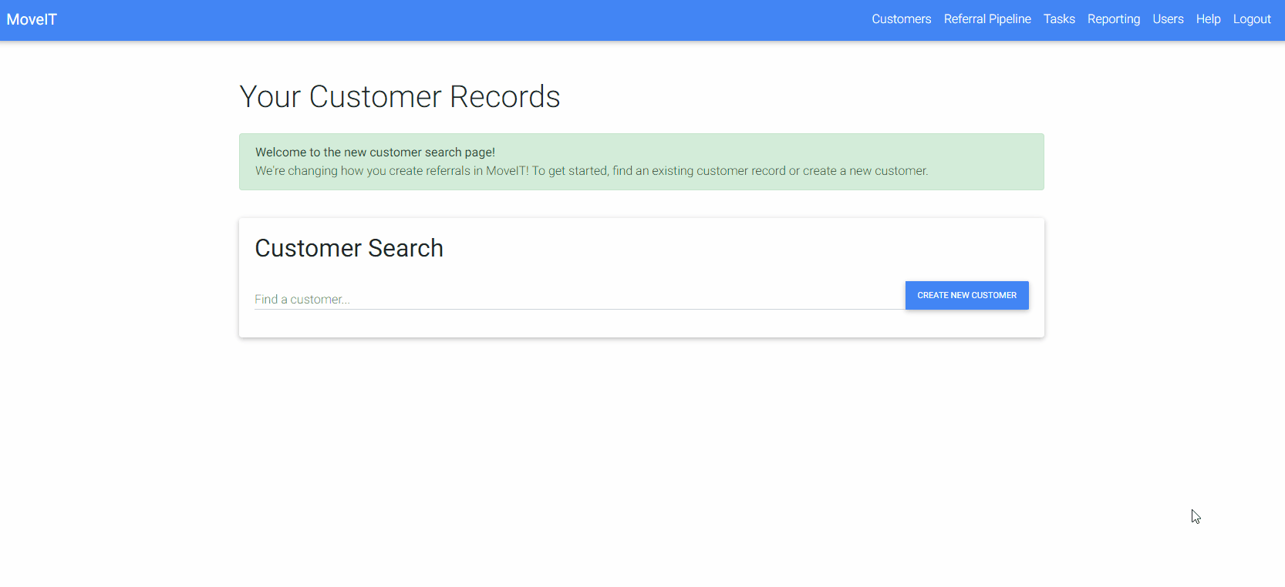Focus the Find a customer search field
Image resolution: width=1285 pixels, height=587 pixels.
pos(578,299)
